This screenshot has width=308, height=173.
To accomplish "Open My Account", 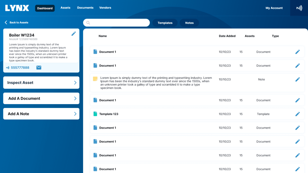I will click(x=274, y=8).
